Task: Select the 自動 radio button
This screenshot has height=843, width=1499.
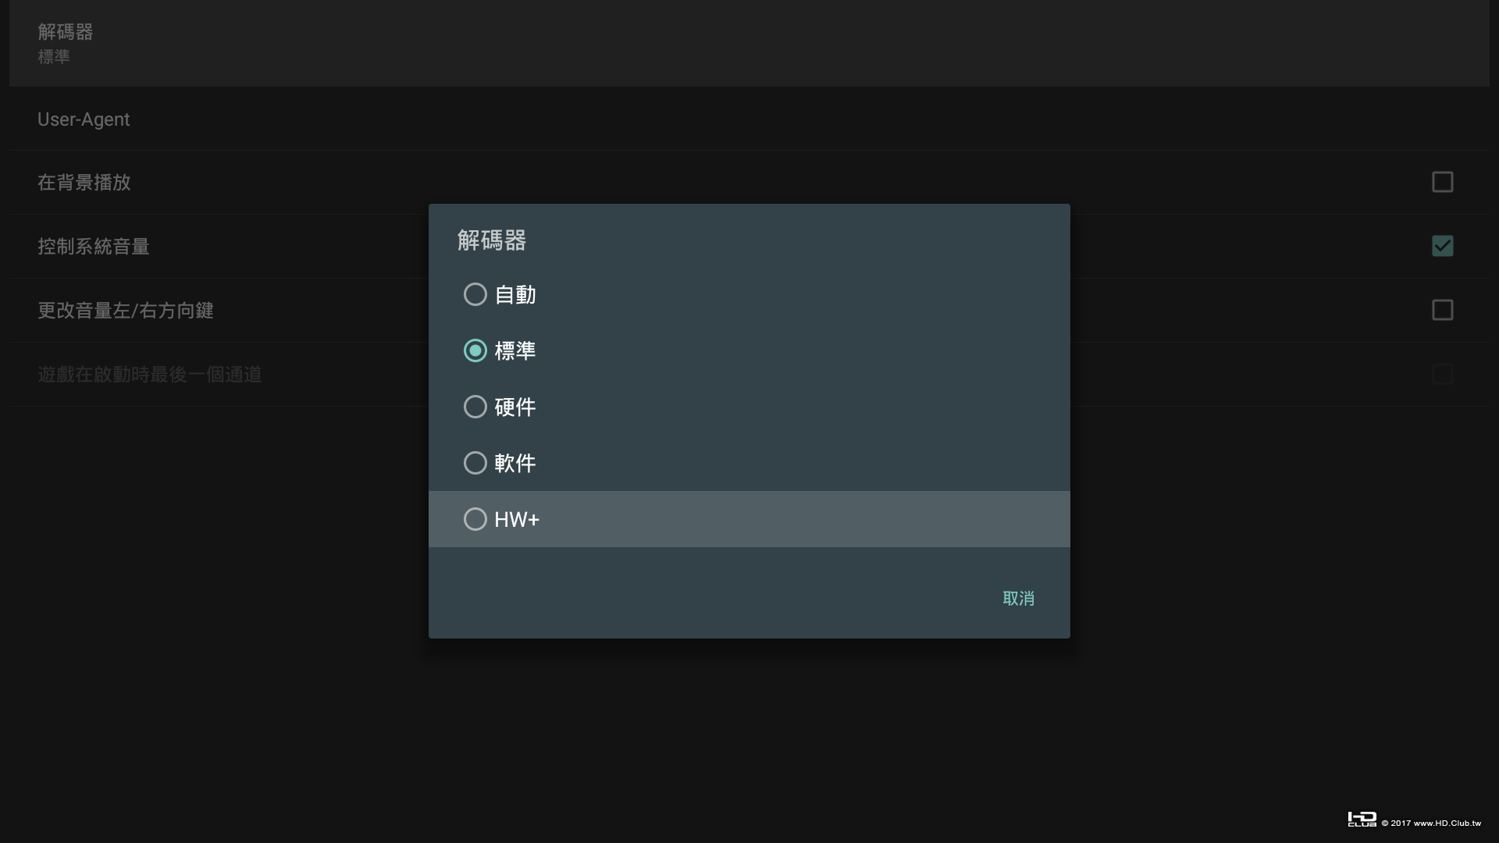Action: coord(475,294)
